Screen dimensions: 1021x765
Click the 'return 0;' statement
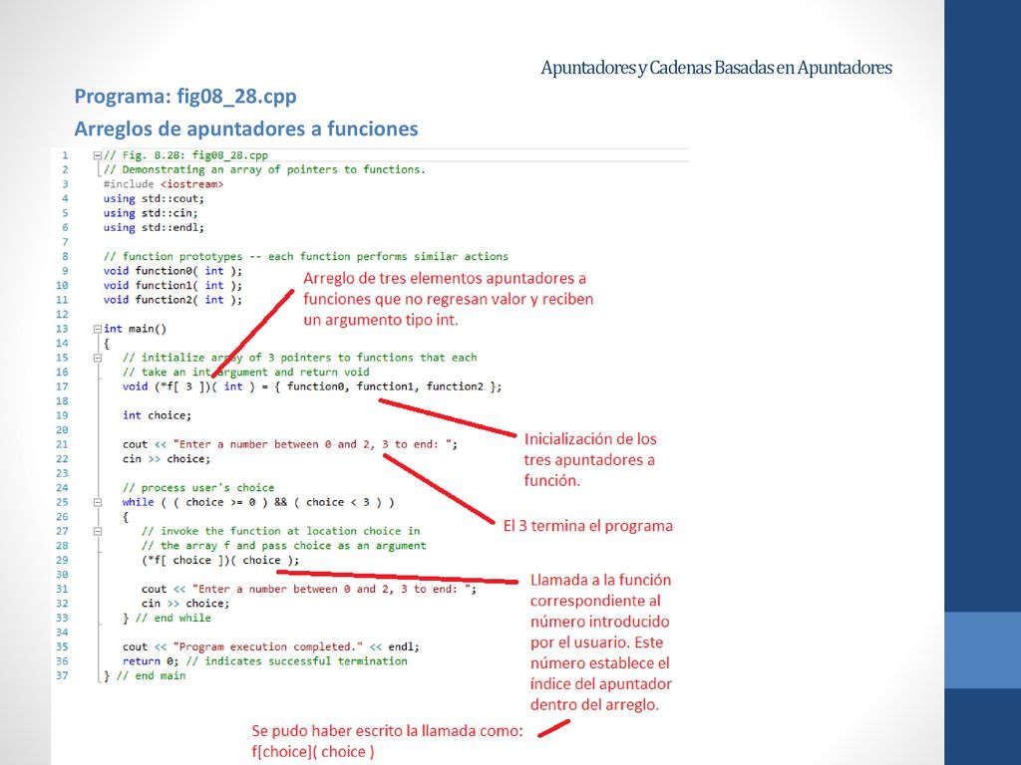tap(151, 661)
